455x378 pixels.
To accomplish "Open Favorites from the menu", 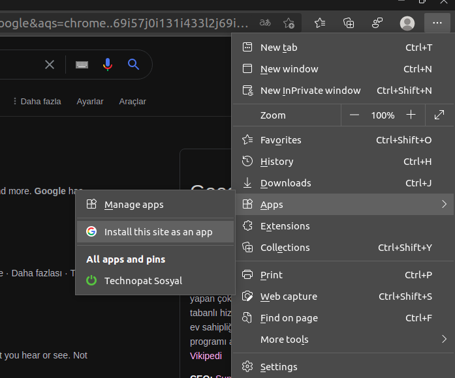I will [x=343, y=140].
